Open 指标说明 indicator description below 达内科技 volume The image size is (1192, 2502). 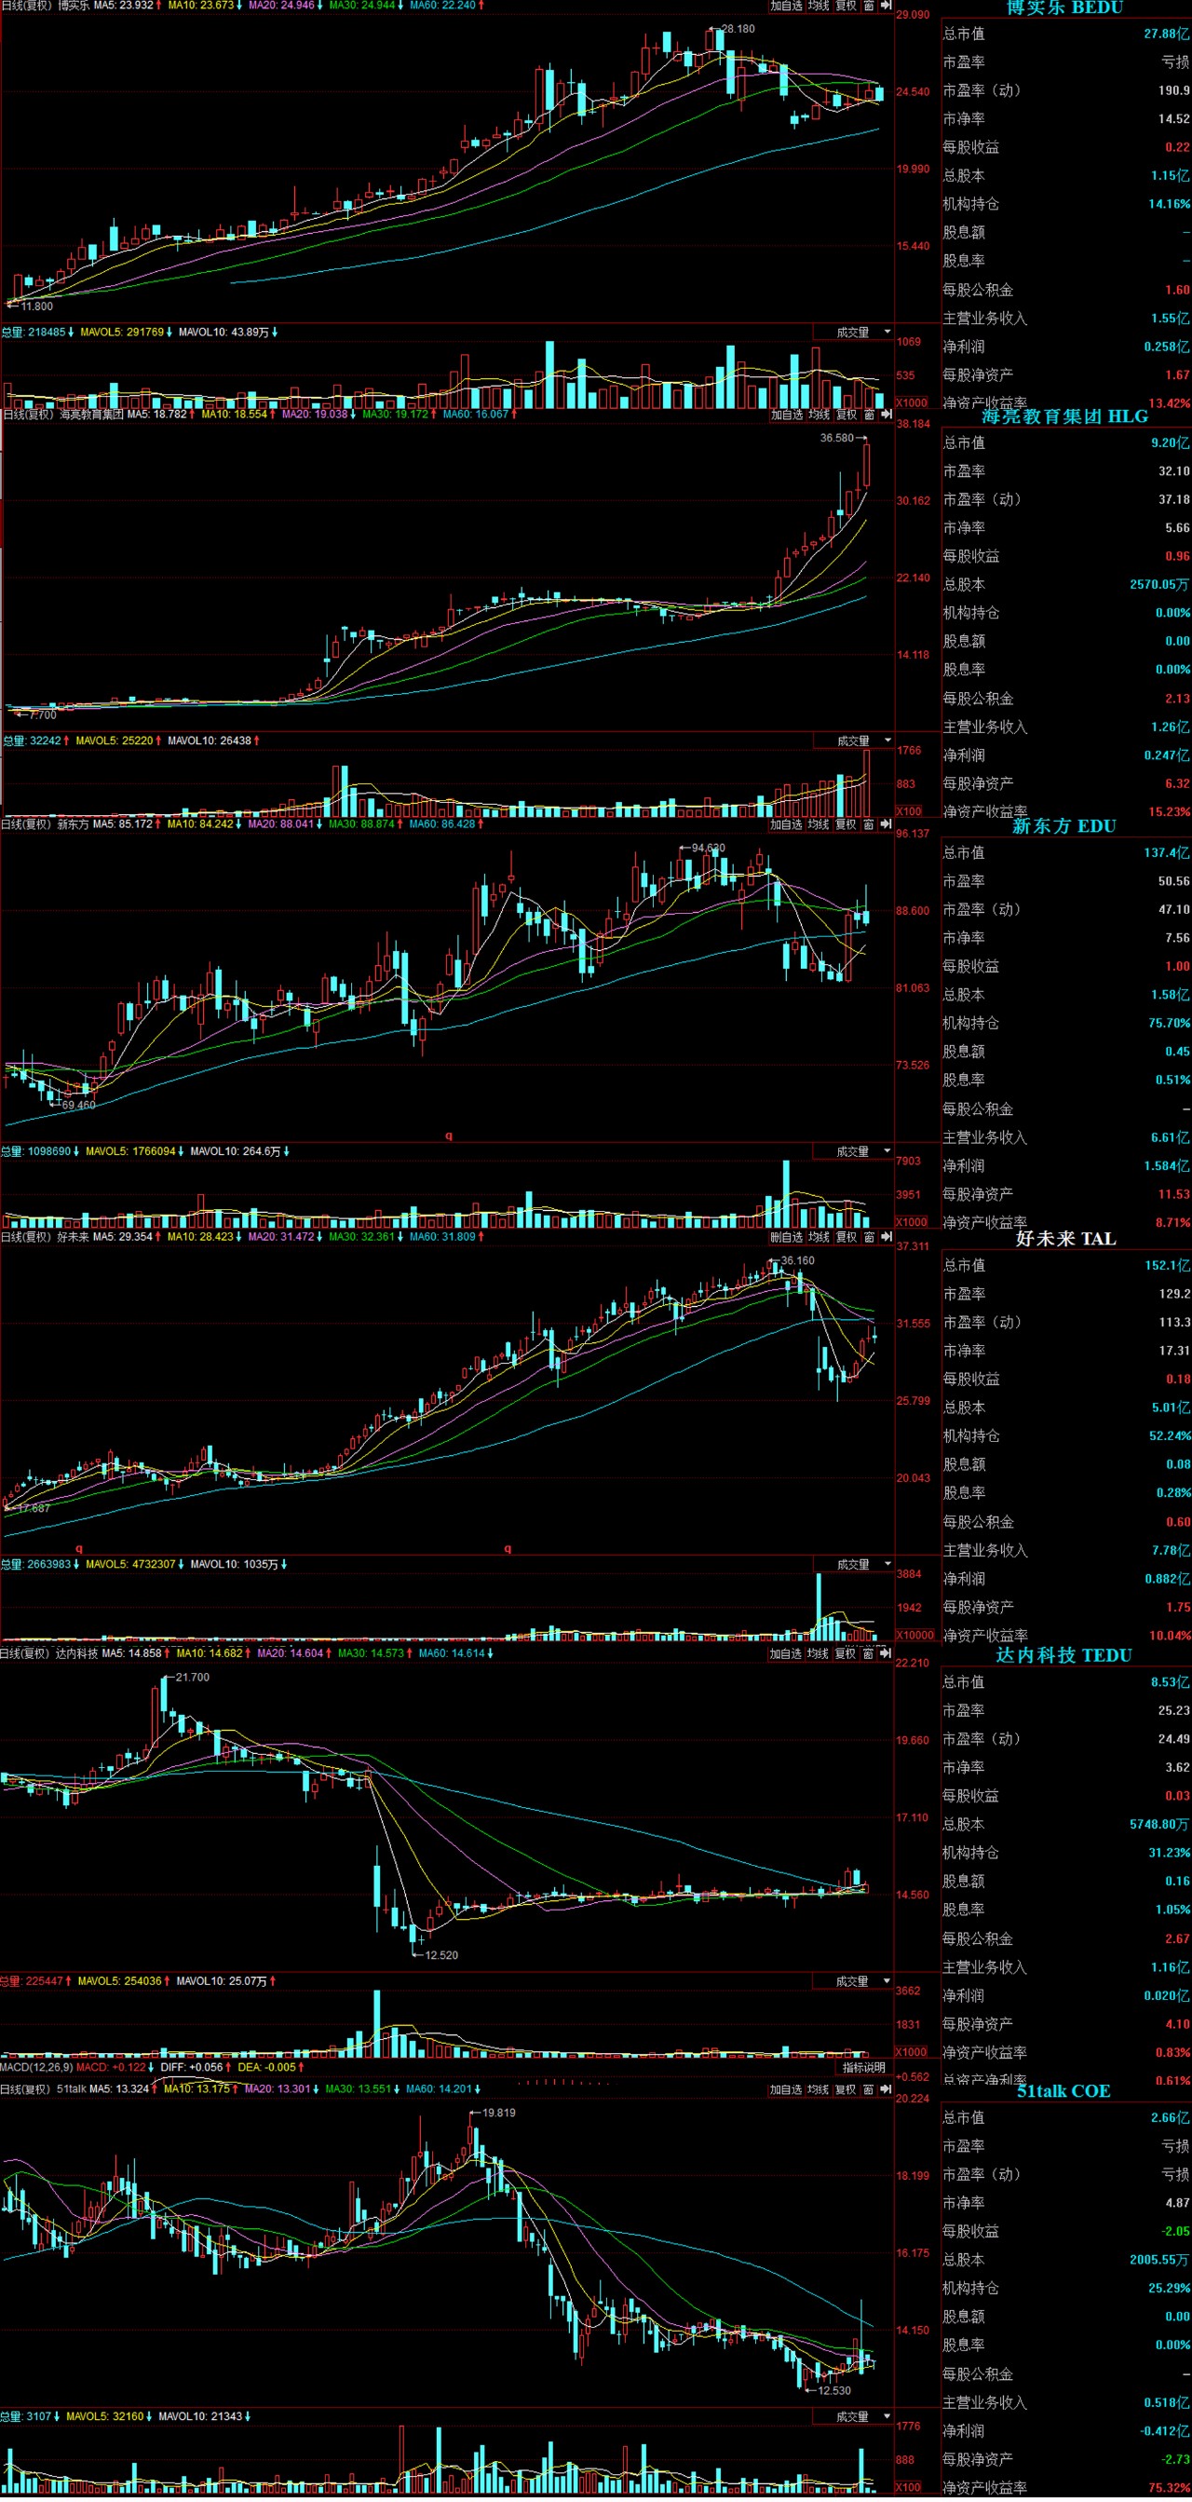pyautogui.click(x=864, y=2068)
